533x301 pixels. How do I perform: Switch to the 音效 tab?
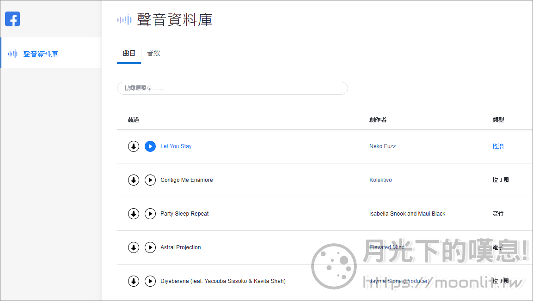click(153, 53)
